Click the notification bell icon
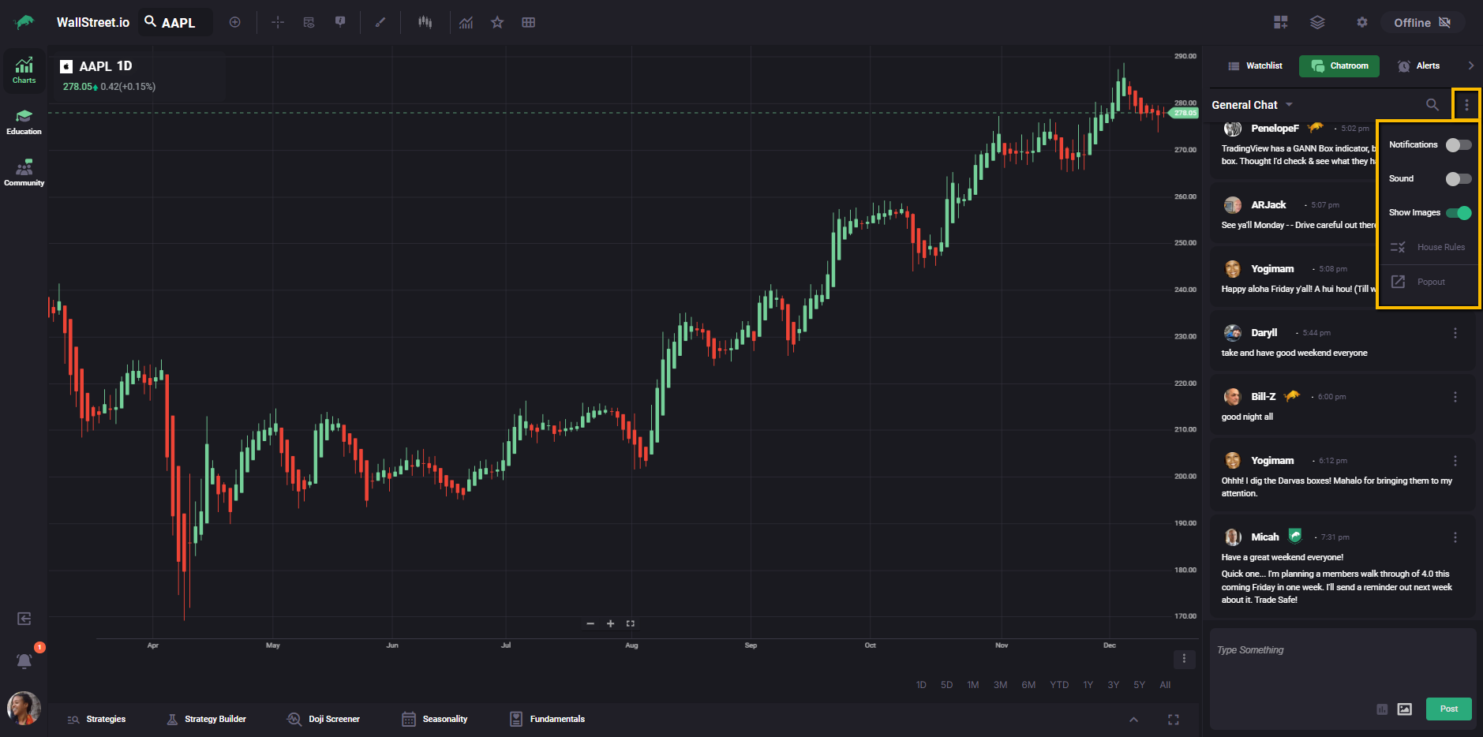 pyautogui.click(x=24, y=660)
